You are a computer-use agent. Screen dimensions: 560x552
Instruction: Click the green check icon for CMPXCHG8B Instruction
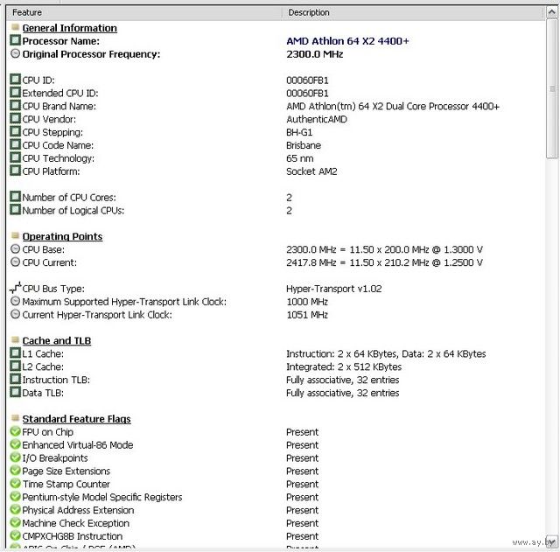tap(15, 535)
